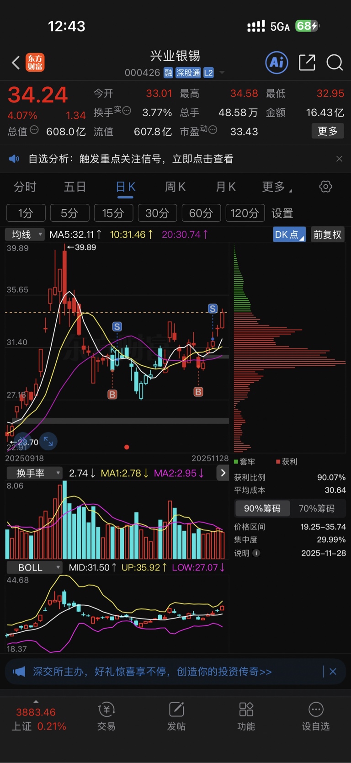Open the 东方财富 logo badge
This screenshot has width=351, height=763.
tap(35, 62)
